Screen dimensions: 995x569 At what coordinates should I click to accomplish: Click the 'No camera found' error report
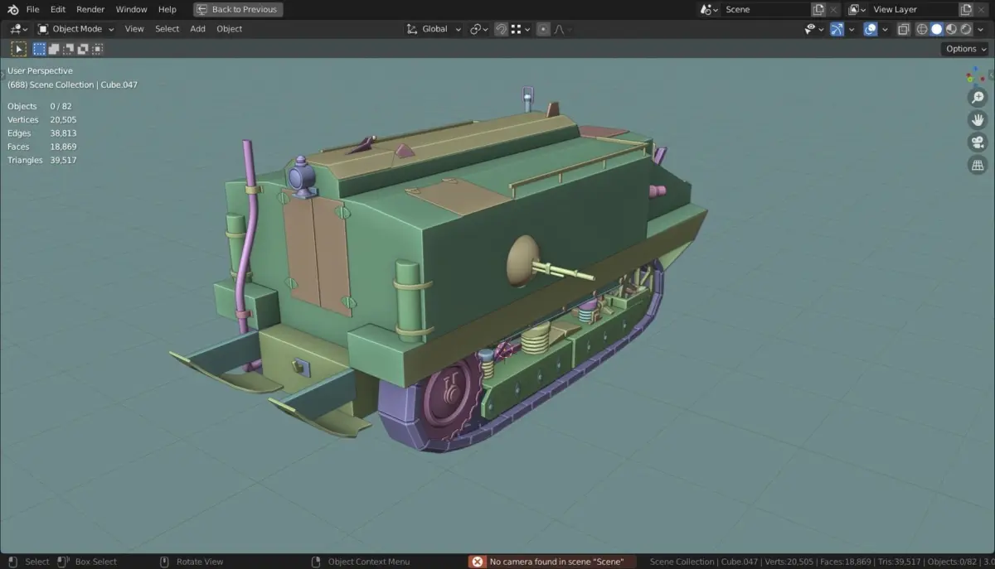(552, 562)
